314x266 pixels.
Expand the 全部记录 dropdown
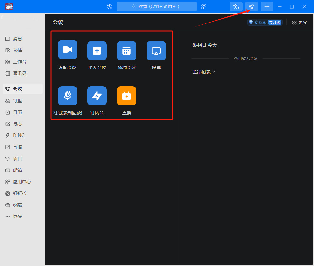[x=204, y=72]
